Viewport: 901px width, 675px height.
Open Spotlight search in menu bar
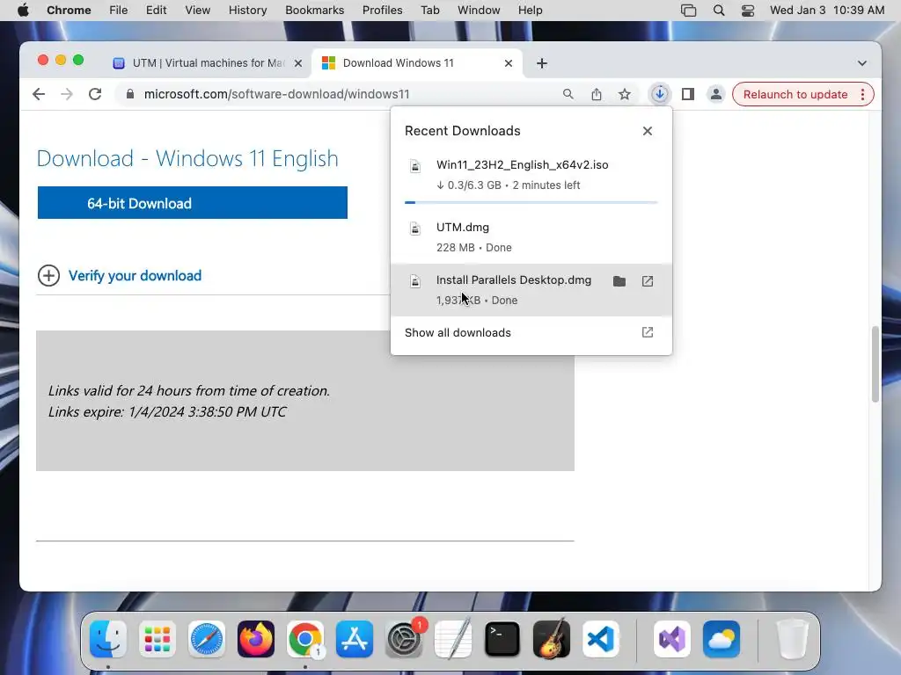(718, 11)
